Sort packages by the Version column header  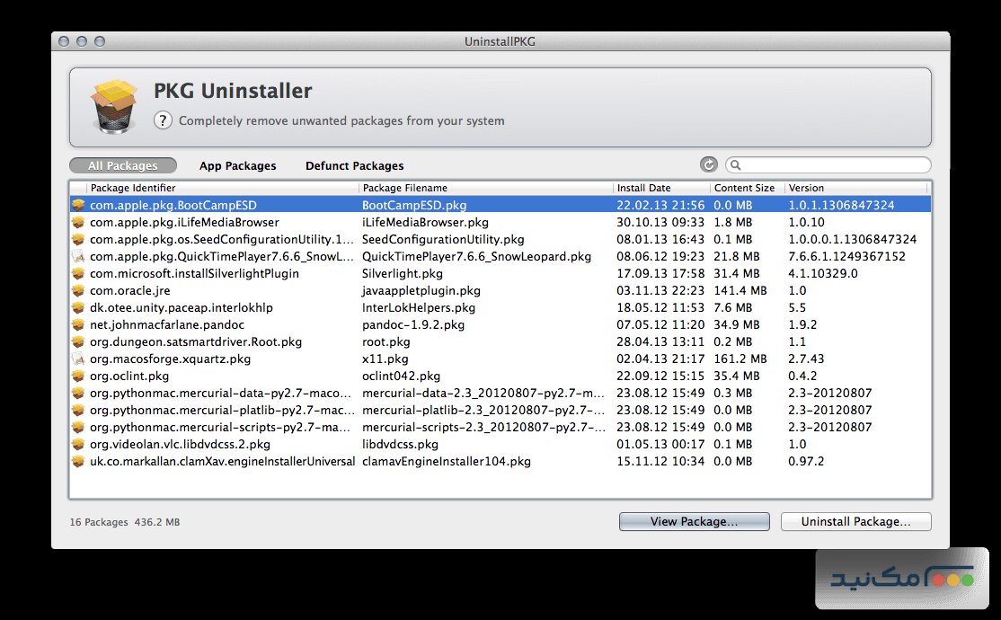[x=805, y=188]
